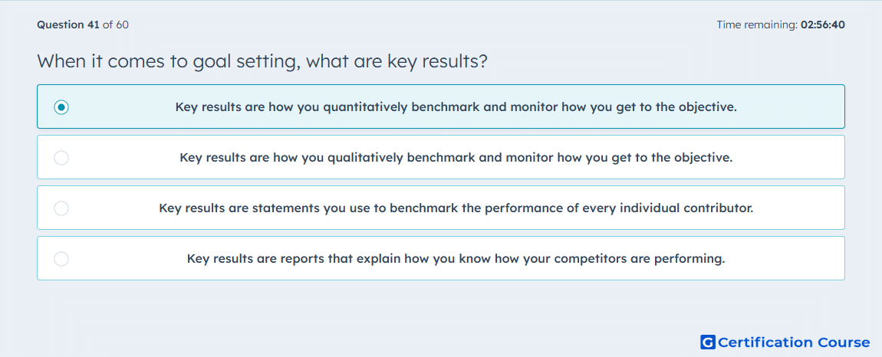Pick the radio for individual contributor answer

tap(61, 208)
